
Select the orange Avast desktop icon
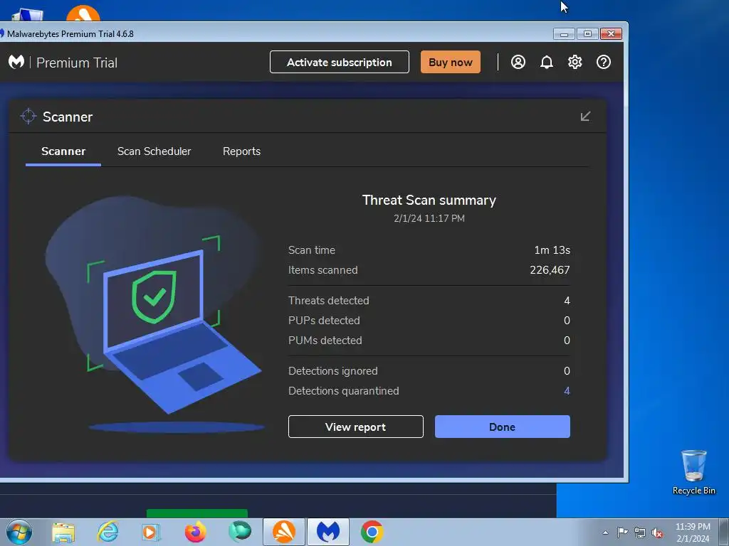click(x=83, y=13)
